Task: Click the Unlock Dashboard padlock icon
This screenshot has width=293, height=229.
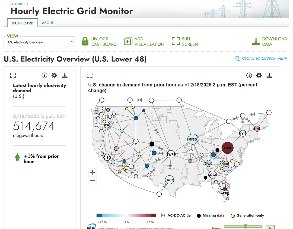Action: 85,41
